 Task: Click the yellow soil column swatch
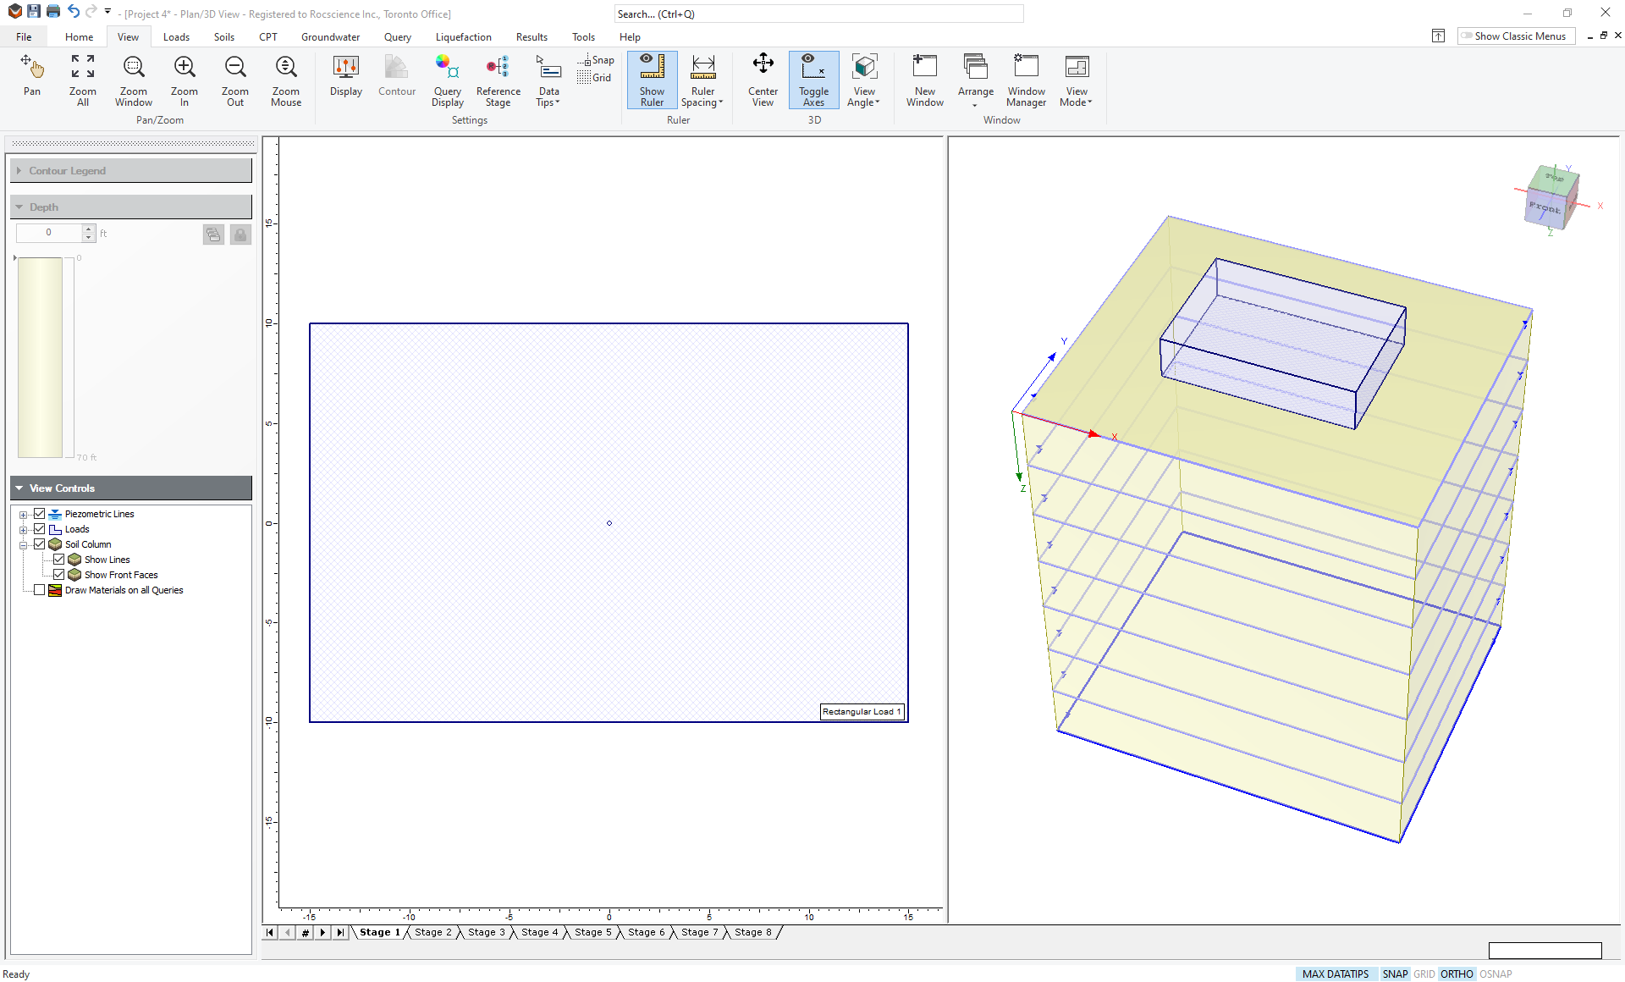click(x=41, y=356)
